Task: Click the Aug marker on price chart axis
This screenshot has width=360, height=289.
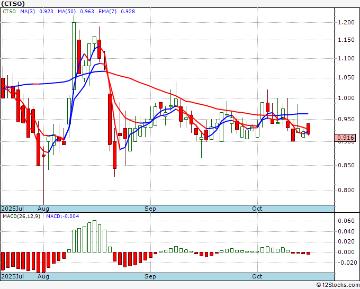Action: tap(43, 209)
